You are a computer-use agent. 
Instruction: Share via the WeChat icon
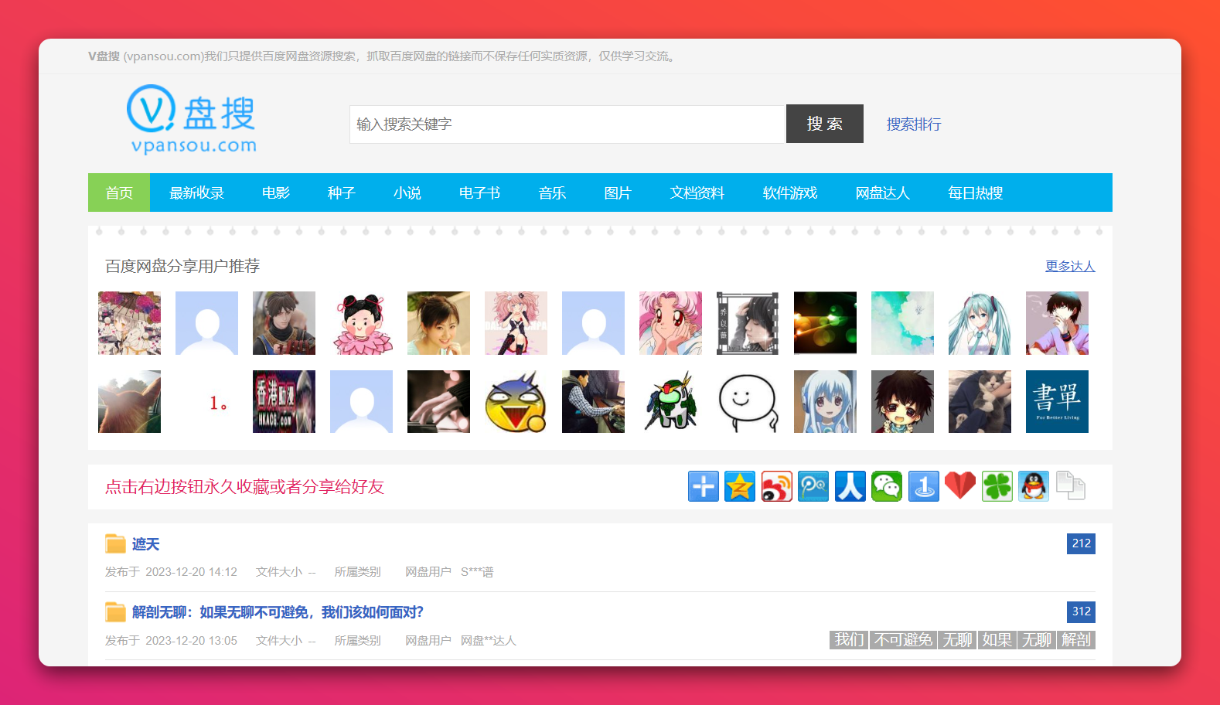click(x=887, y=487)
